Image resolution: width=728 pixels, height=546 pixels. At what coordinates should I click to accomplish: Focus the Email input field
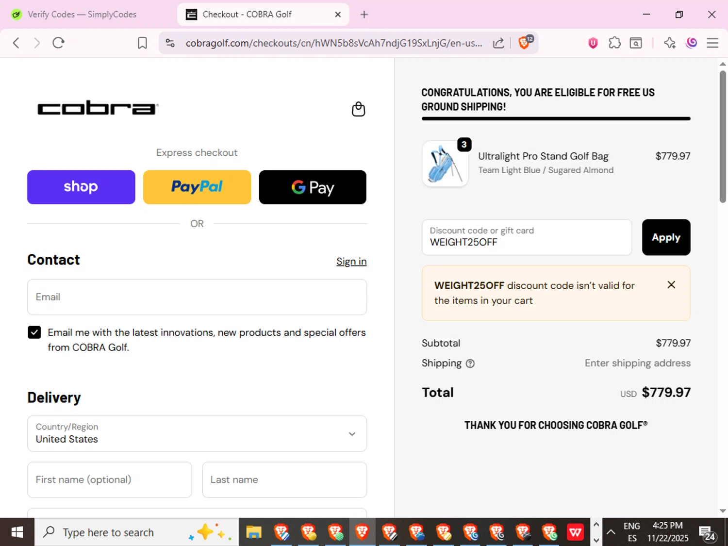(x=197, y=297)
